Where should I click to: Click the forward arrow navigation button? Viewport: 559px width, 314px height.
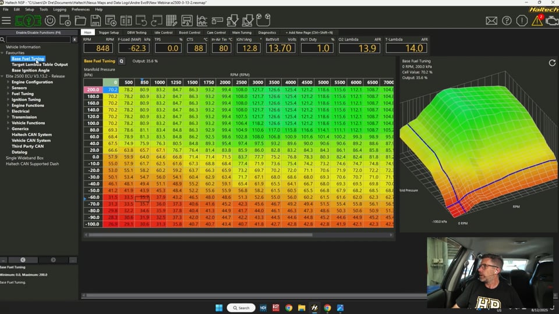53,260
